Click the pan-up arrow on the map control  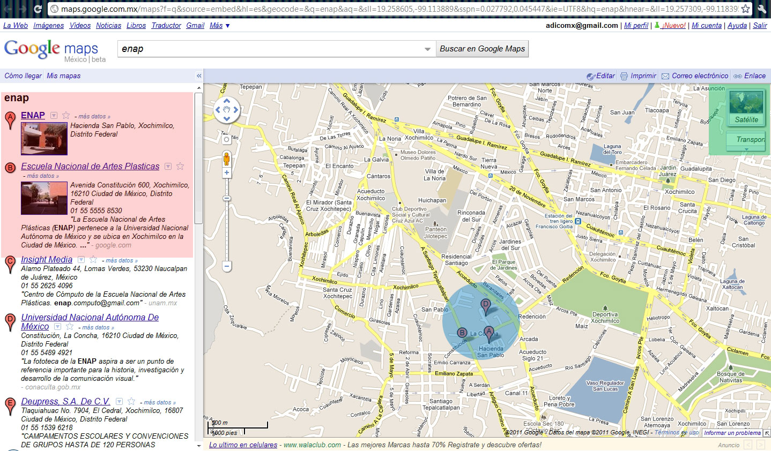coord(226,101)
